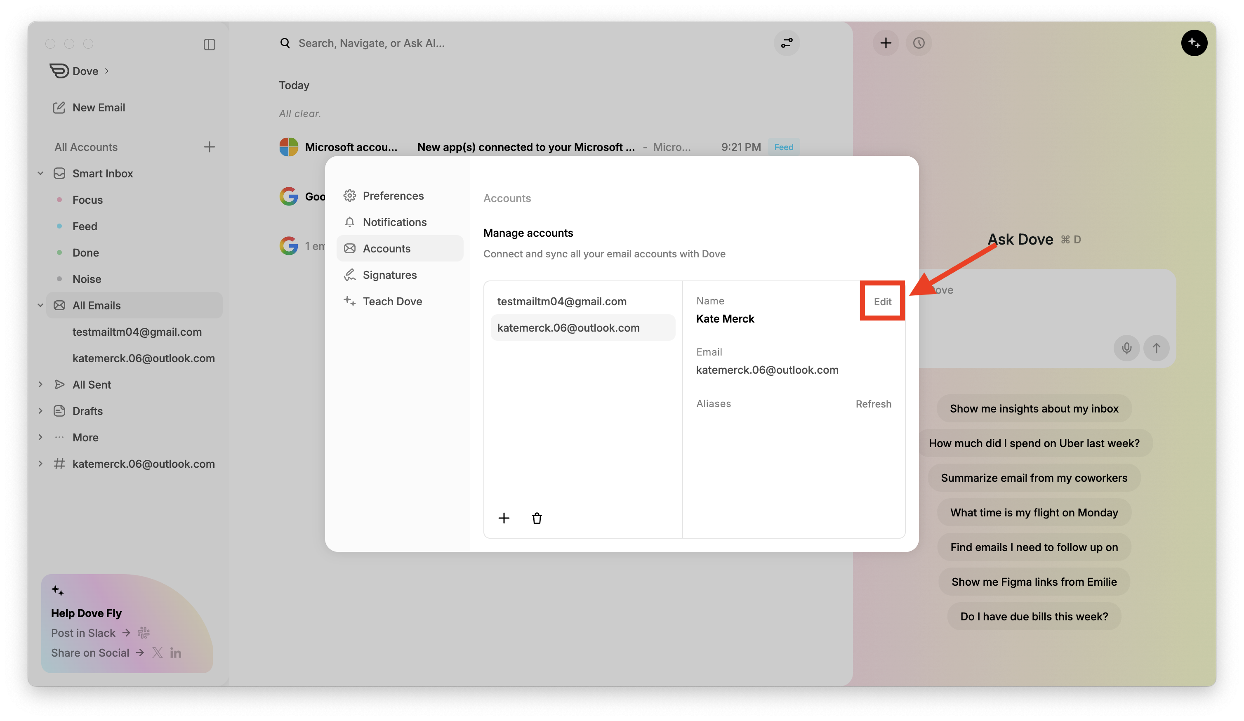Click Post in Slack link
Viewport: 1244px width, 721px height.
pyautogui.click(x=83, y=633)
